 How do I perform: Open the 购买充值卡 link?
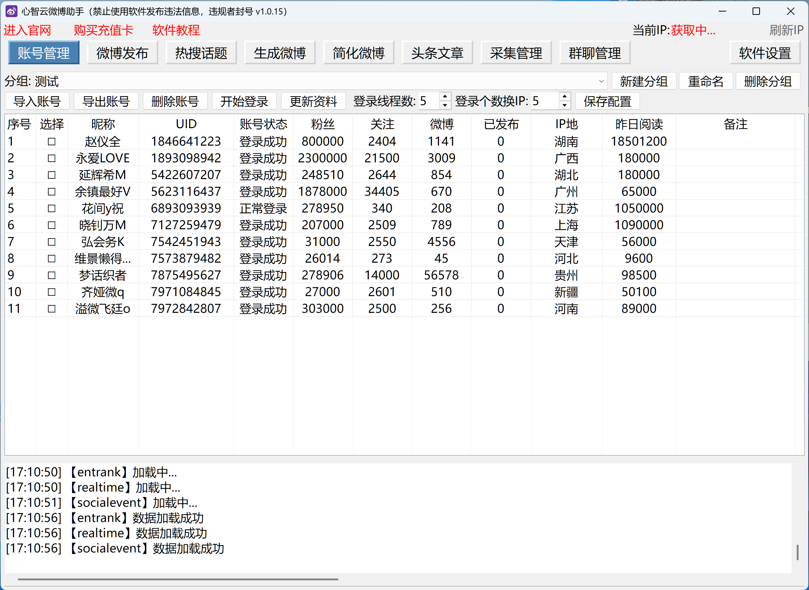[x=103, y=30]
